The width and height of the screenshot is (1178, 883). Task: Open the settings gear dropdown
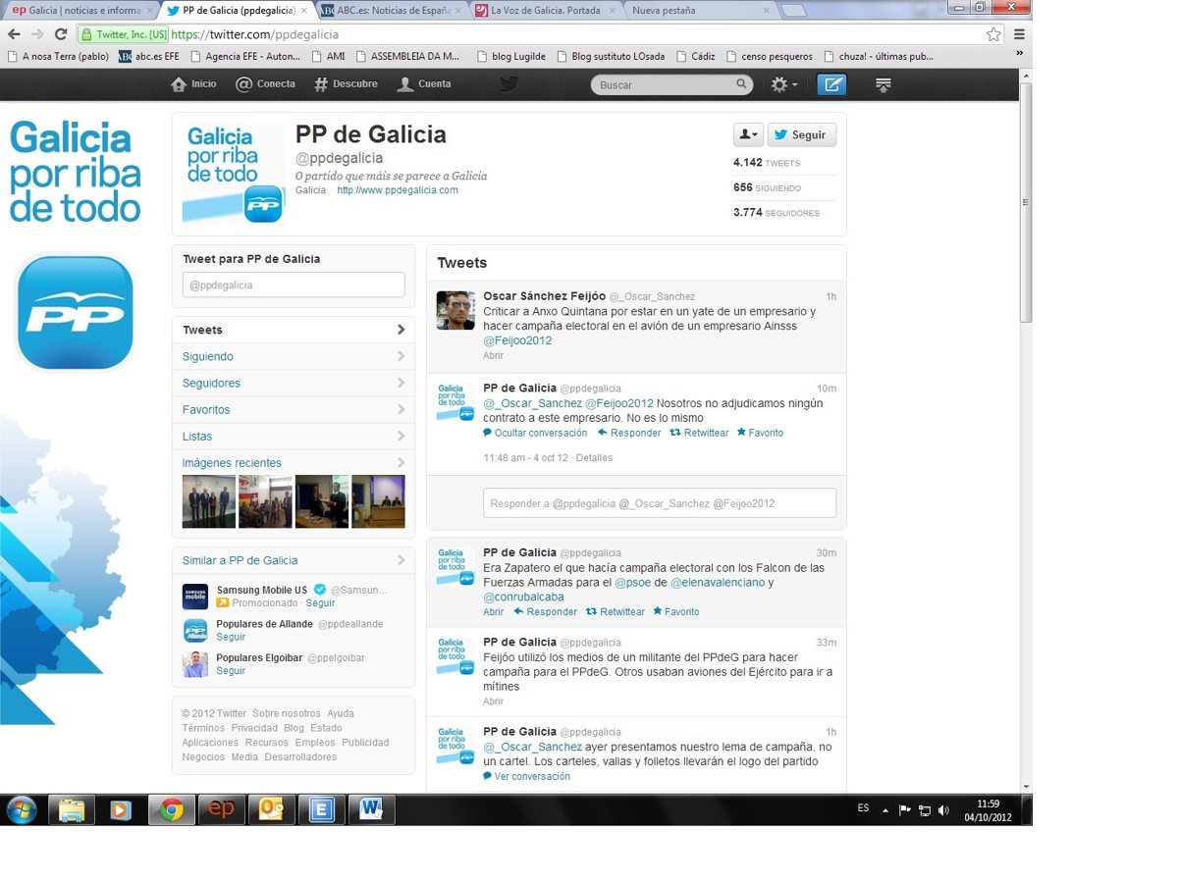783,85
